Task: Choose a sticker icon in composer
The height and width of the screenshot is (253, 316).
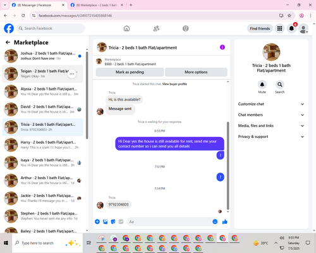Action: pyautogui.click(x=113, y=221)
